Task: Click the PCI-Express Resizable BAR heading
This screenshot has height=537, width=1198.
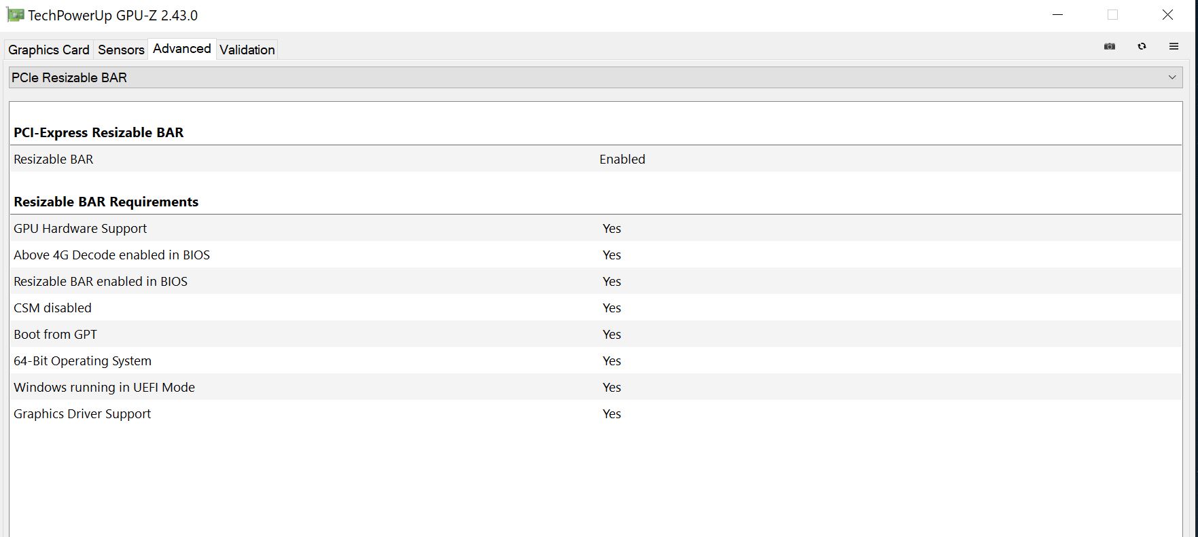Action: click(99, 132)
